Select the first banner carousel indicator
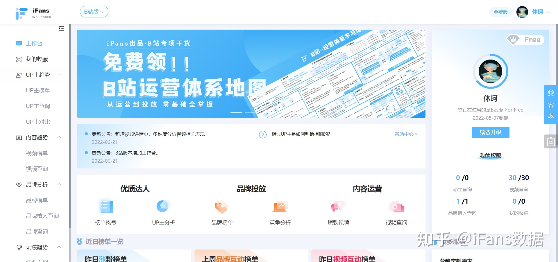Screen dimensions: 558x262 pyautogui.click(x=236, y=112)
